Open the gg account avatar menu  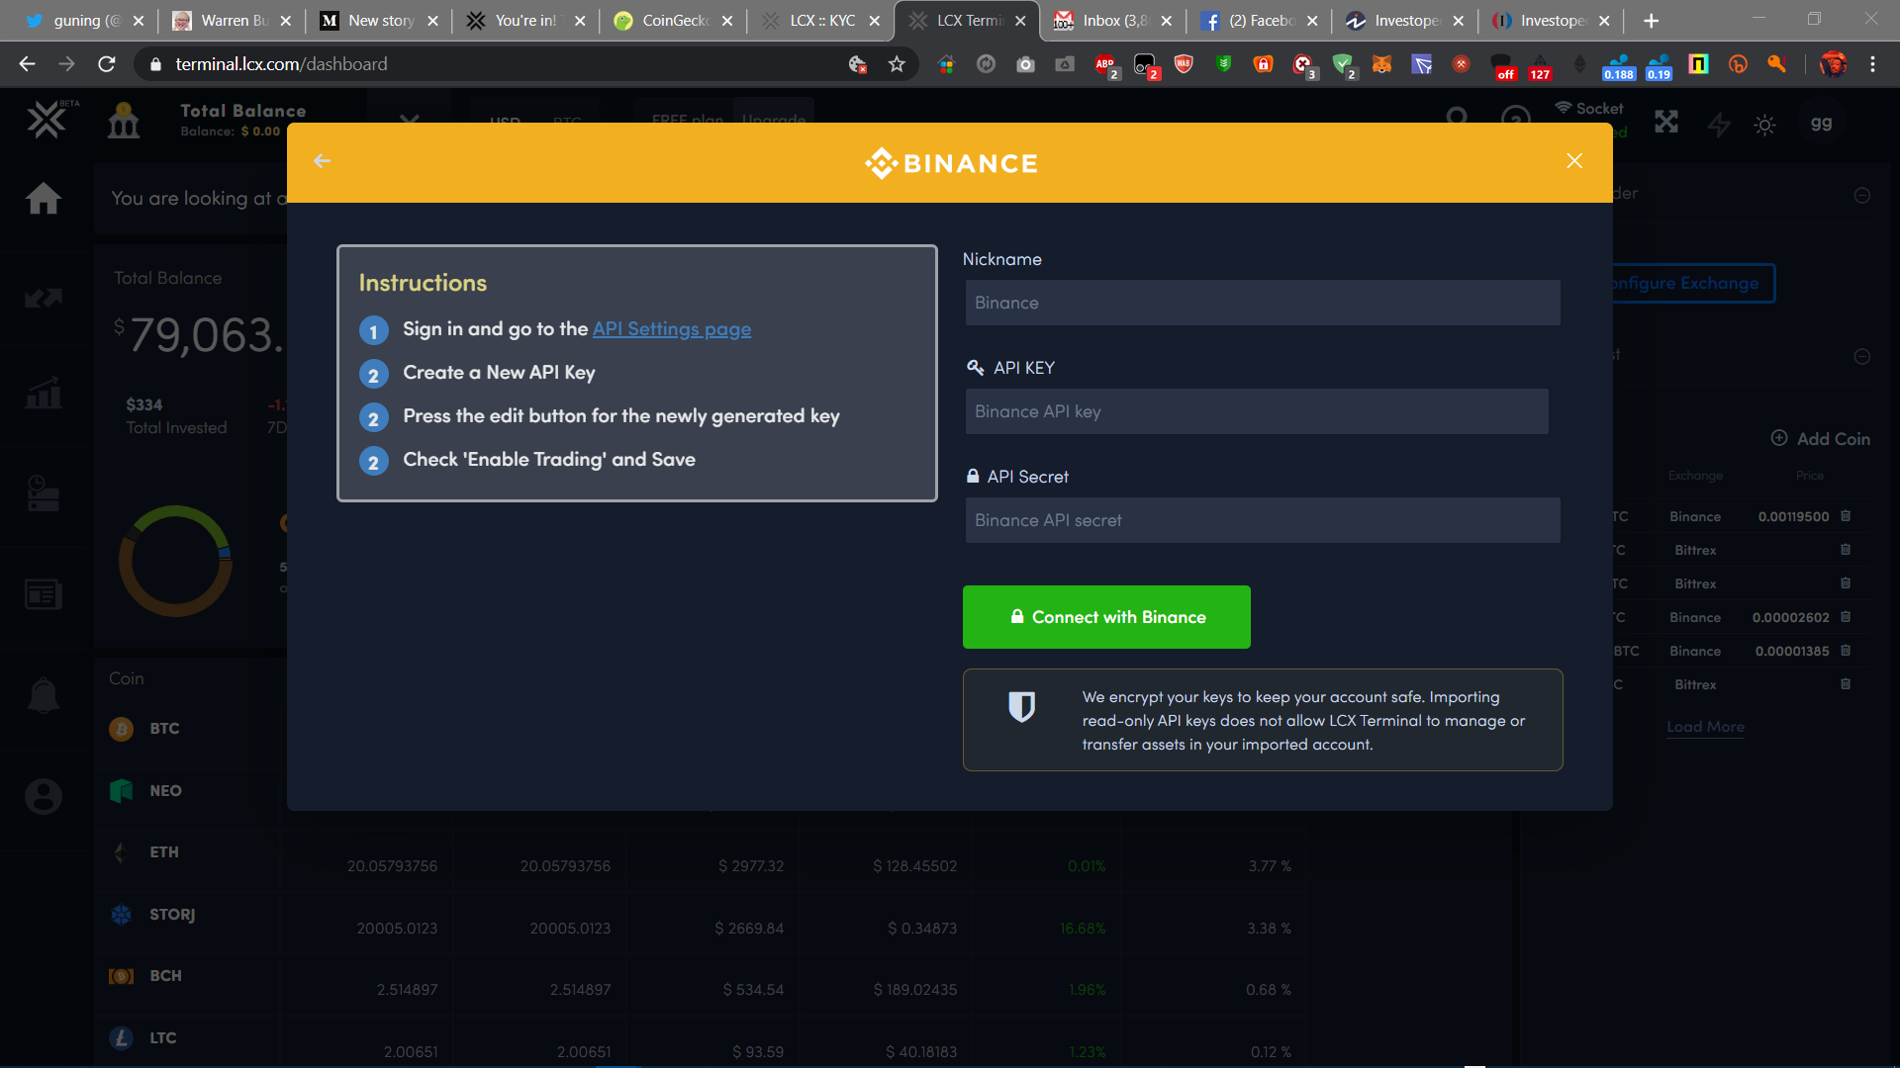(x=1821, y=124)
